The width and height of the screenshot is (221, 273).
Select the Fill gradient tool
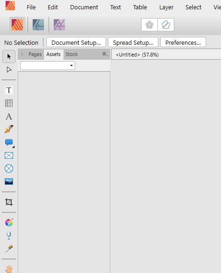[x=9, y=222]
